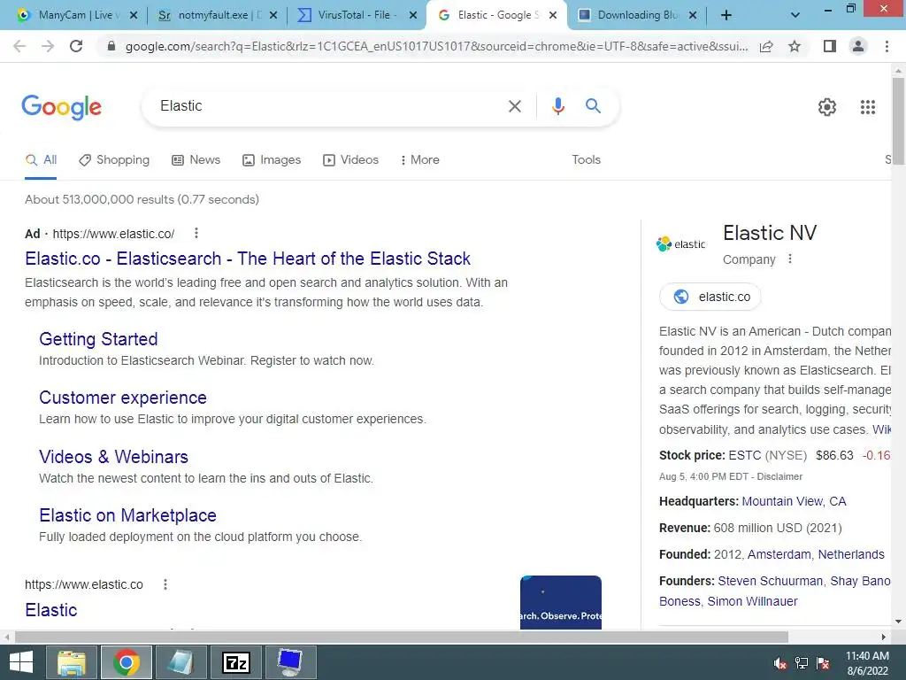Open the Simon Willnauer founder link
Image resolution: width=906 pixels, height=680 pixels.
(752, 601)
